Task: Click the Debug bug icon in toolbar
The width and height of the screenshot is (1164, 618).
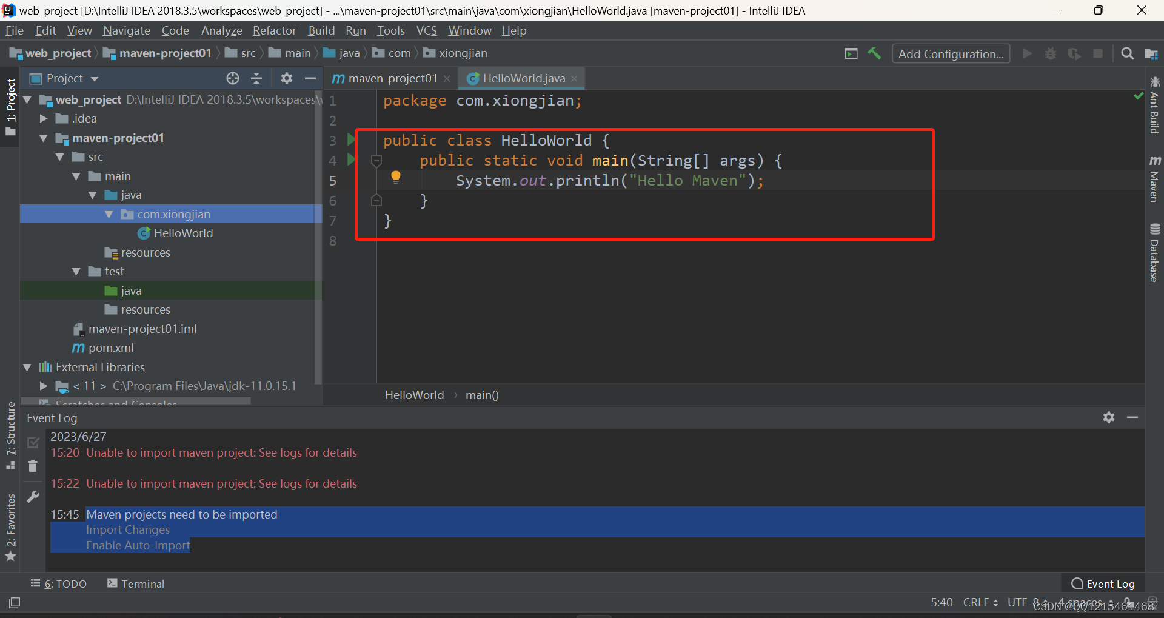Action: tap(1051, 53)
